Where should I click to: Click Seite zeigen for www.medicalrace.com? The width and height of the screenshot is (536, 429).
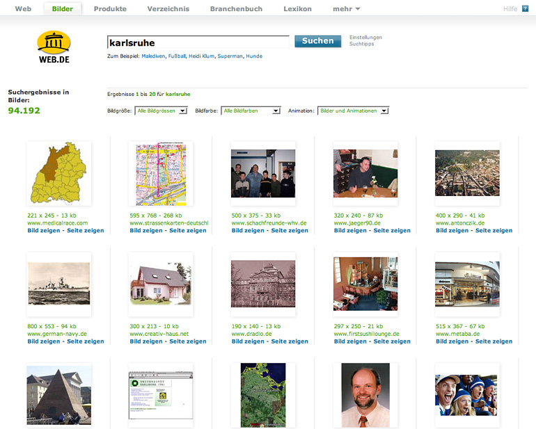[x=86, y=231]
